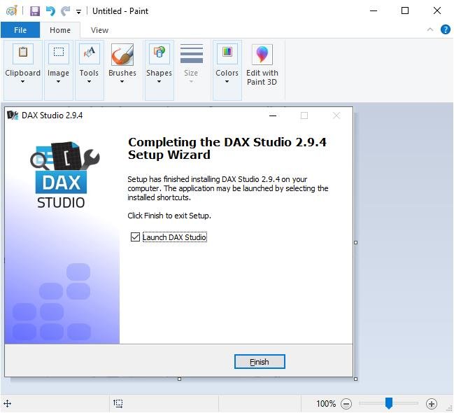Switch to the View tab

pyautogui.click(x=99, y=30)
